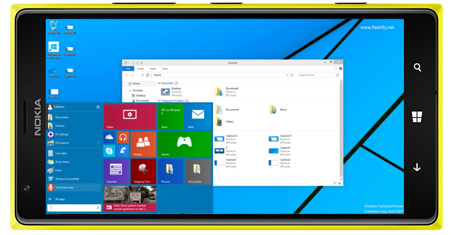452x235 pixels.
Task: Collapse the Favorites (2) group
Action: coord(159,83)
